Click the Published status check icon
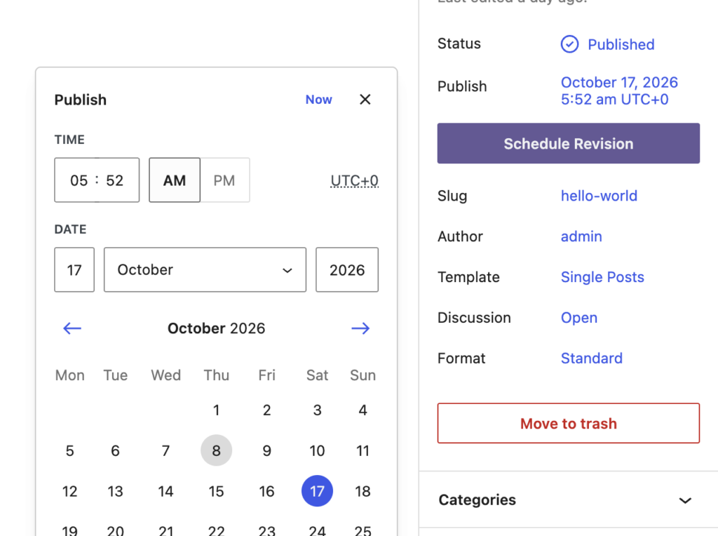The height and width of the screenshot is (536, 718). click(x=569, y=44)
